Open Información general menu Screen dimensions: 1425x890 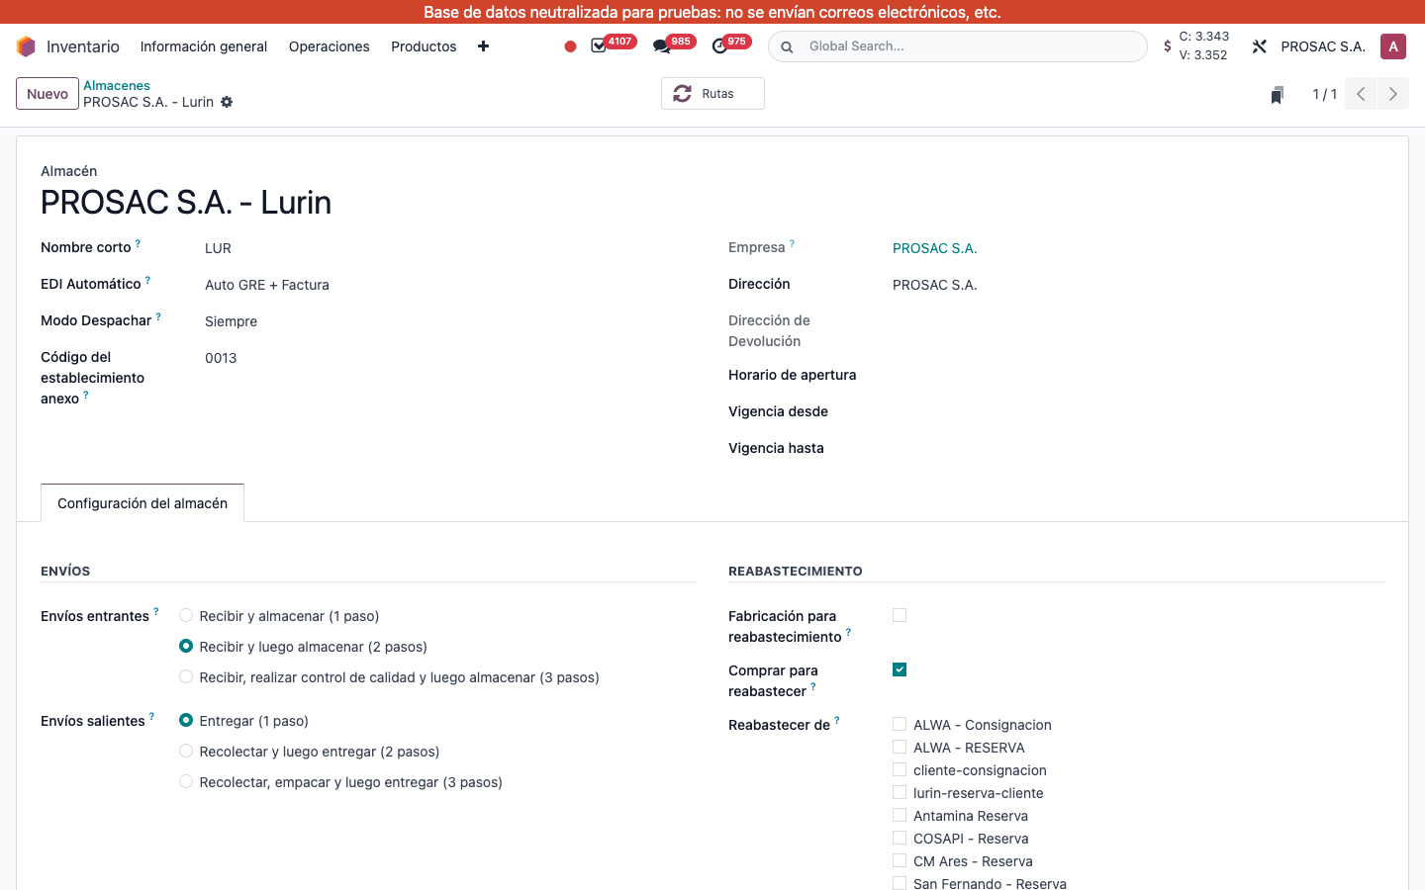204,46
